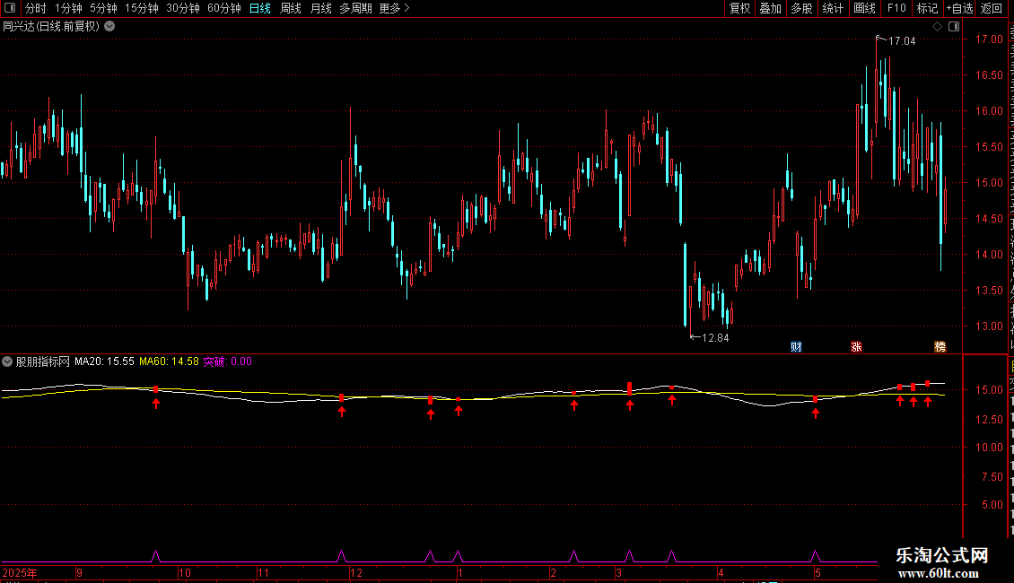Click the diamond icon above the chart

(x=937, y=27)
